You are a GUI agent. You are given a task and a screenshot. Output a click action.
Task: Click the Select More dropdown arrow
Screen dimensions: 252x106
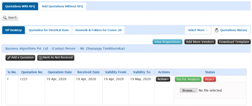(207, 30)
